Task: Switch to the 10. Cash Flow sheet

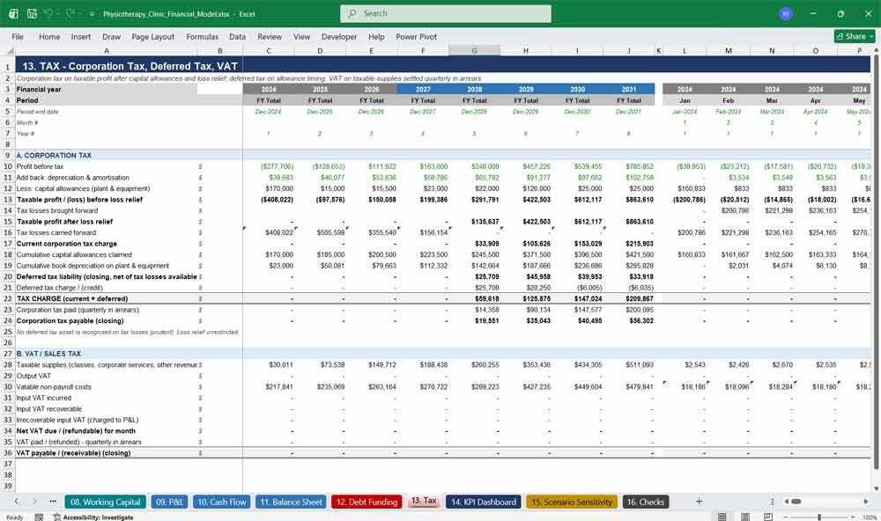Action: pyautogui.click(x=221, y=502)
